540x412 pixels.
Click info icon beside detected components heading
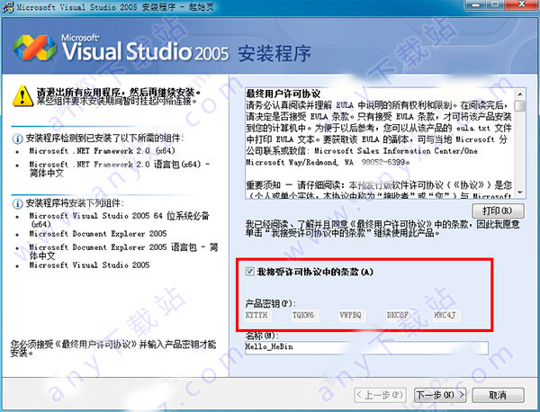[x=17, y=139]
